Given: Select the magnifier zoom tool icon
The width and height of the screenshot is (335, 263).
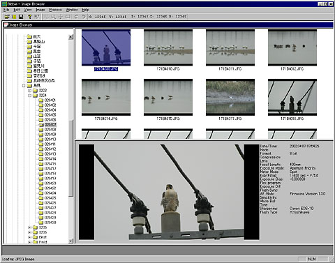Looking at the screenshot, I should click(53, 17).
